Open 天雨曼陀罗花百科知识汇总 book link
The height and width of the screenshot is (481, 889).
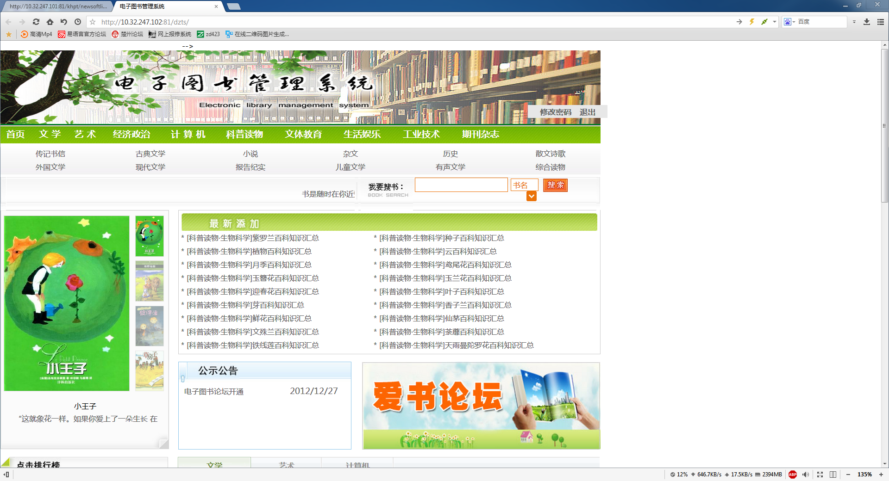point(457,345)
